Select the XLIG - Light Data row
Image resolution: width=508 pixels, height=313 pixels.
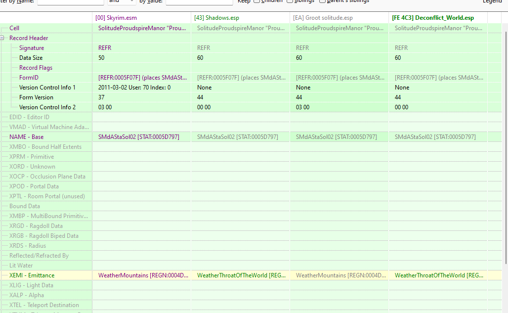coord(251,285)
